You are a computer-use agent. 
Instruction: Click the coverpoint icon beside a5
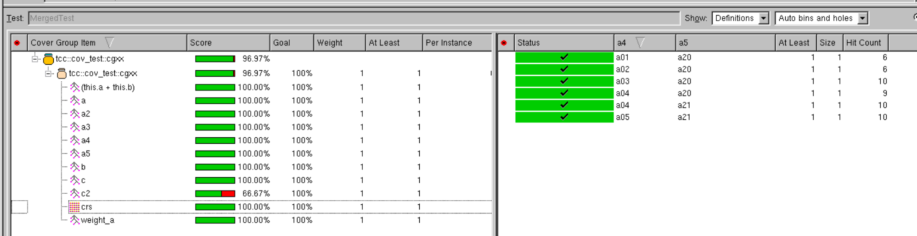[x=75, y=153]
